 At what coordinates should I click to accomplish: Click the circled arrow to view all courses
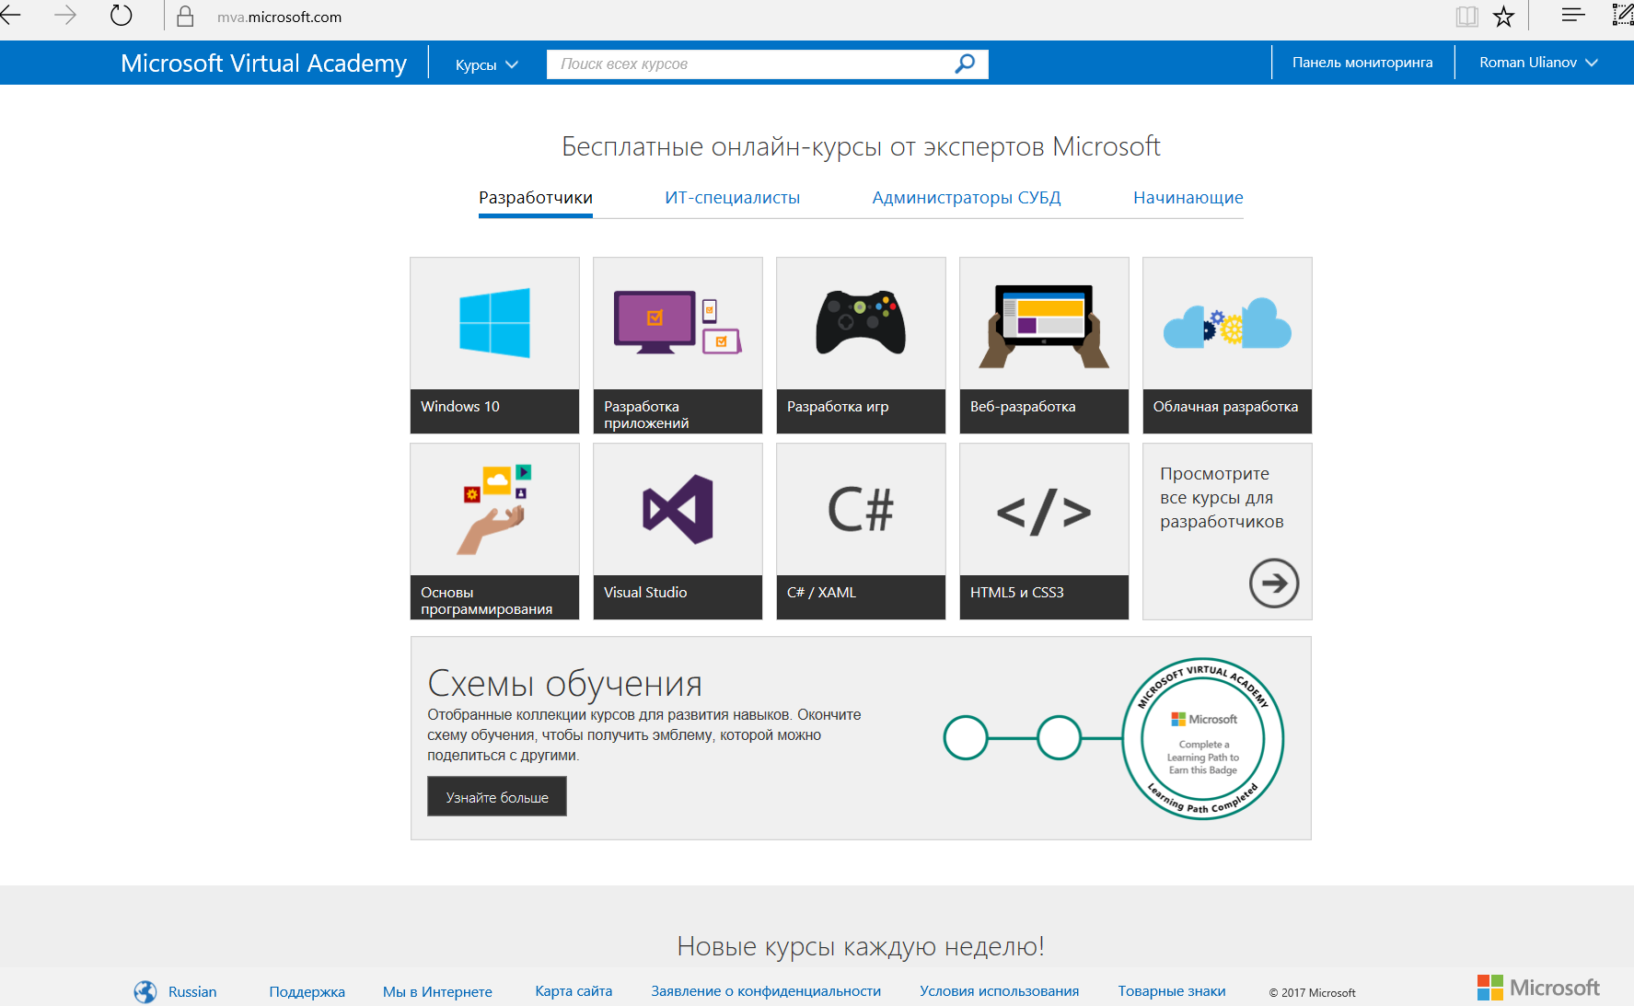1274,583
